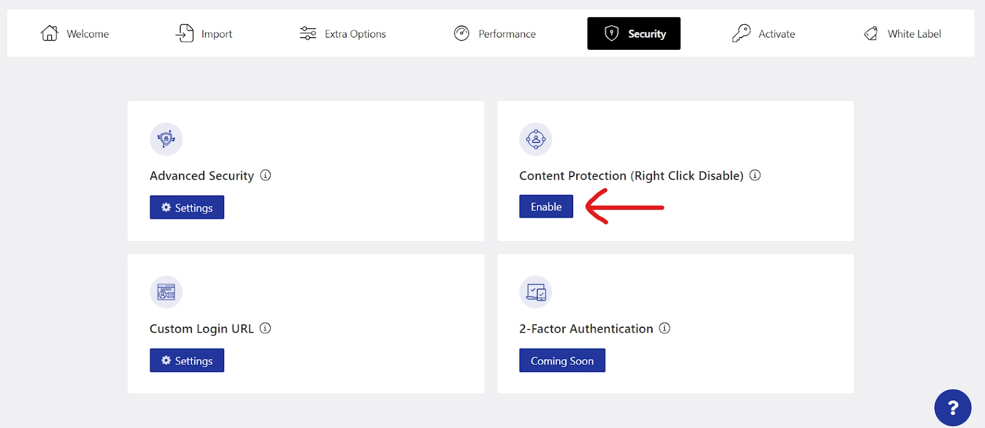Image resolution: width=985 pixels, height=428 pixels.
Task: Navigate to the White Label tab
Action: pos(903,34)
